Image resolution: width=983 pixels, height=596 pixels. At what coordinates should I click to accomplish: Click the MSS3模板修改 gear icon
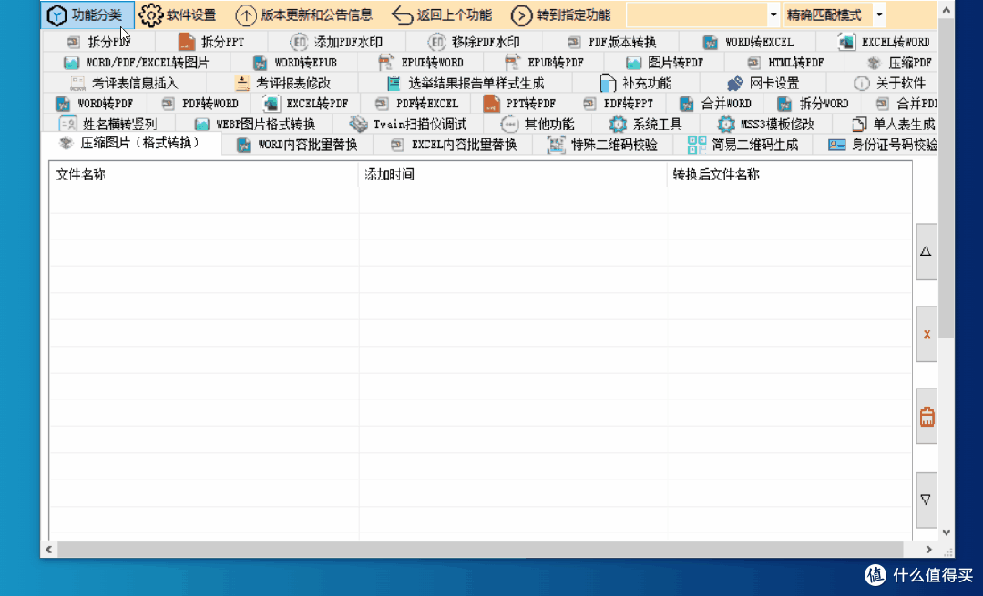(x=726, y=124)
